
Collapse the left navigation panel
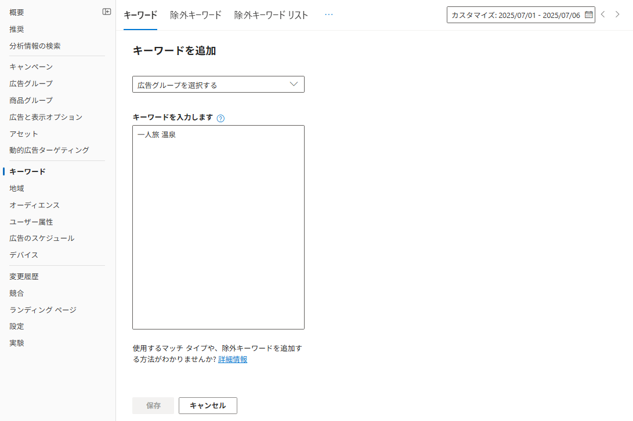tap(107, 12)
